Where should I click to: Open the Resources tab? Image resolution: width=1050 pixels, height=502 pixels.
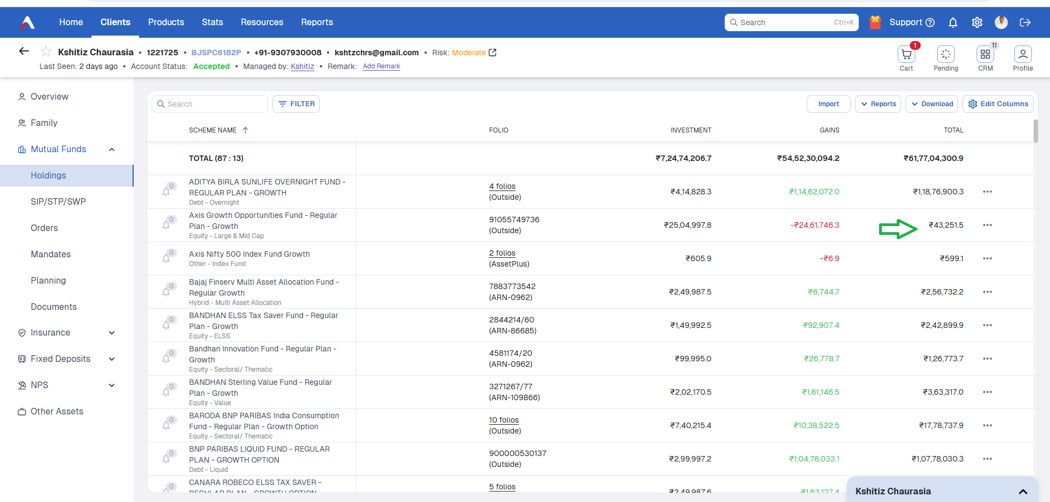(x=262, y=22)
